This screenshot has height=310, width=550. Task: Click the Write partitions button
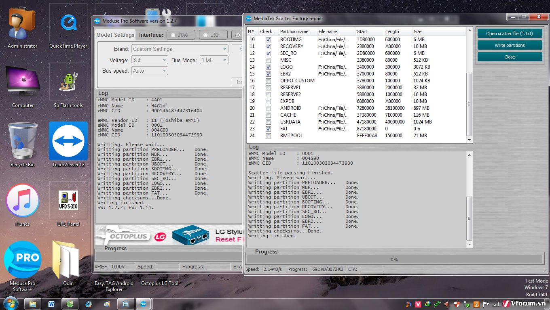[510, 45]
